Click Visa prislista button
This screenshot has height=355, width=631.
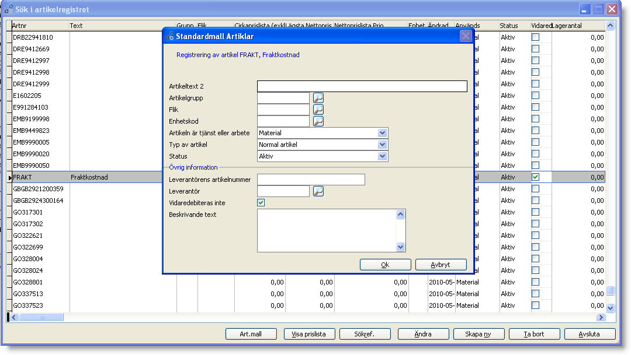pos(308,333)
